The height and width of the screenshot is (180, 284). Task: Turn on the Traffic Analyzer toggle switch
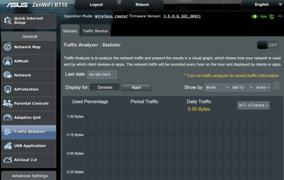(x=268, y=45)
